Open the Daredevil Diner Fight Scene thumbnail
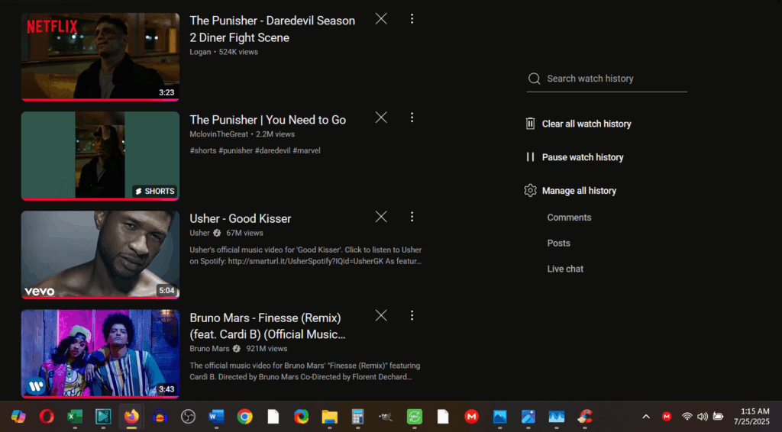This screenshot has height=432, width=782. [x=100, y=56]
